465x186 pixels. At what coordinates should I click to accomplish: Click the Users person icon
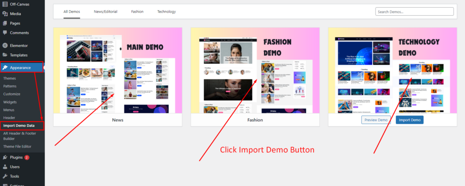coord(5,167)
